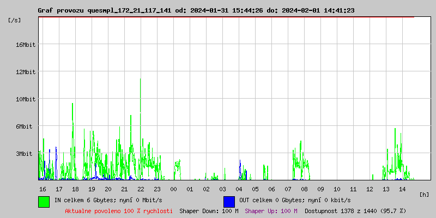Click the hour 08 marker on the x-axis
Image resolution: width=436 pixels, height=218 pixels.
coord(304,189)
